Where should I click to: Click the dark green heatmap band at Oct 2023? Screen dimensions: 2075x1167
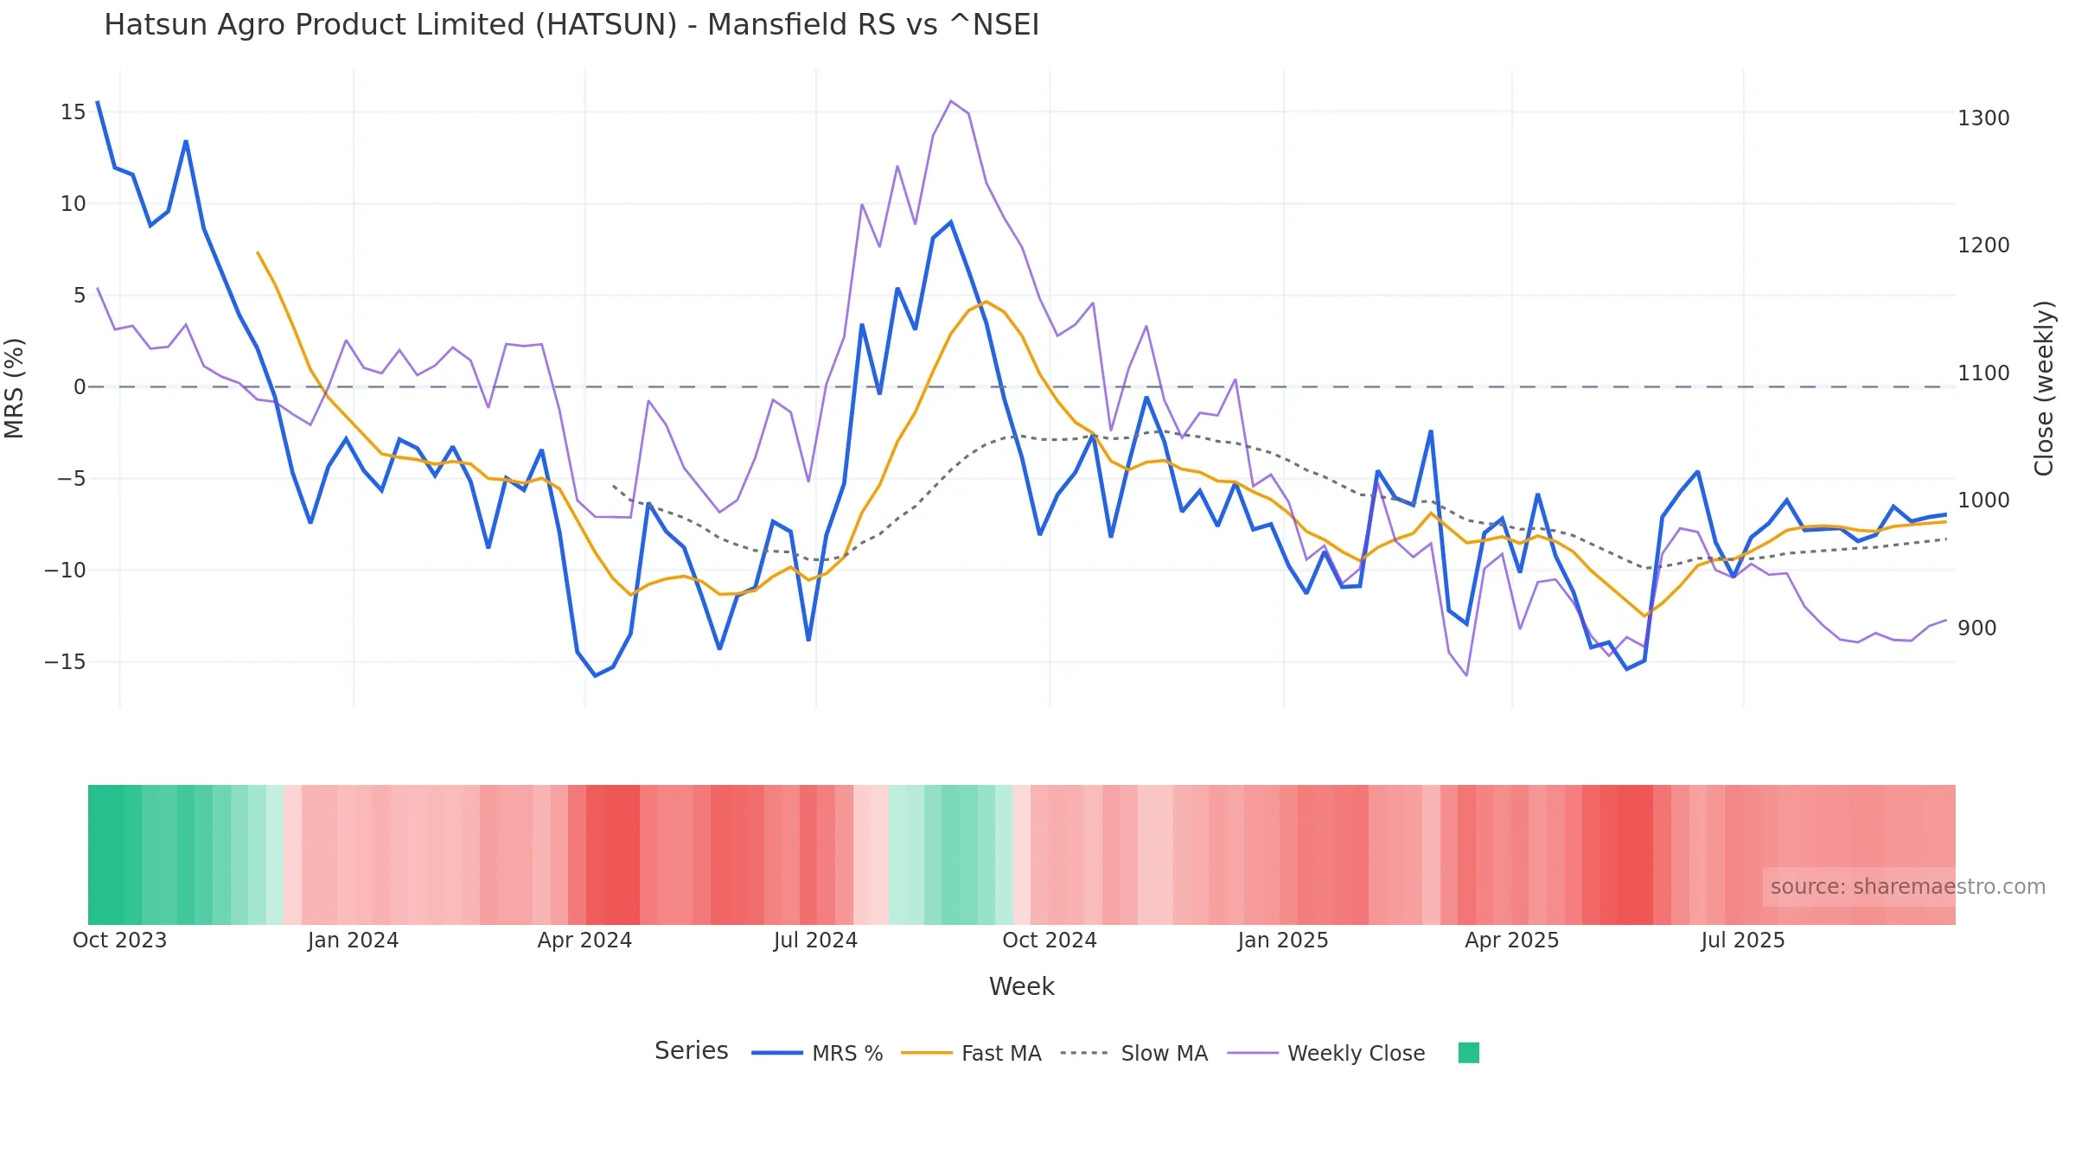[105, 855]
